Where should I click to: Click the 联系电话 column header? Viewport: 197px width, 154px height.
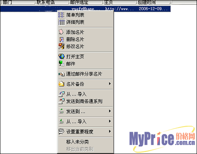tap(52, 2)
